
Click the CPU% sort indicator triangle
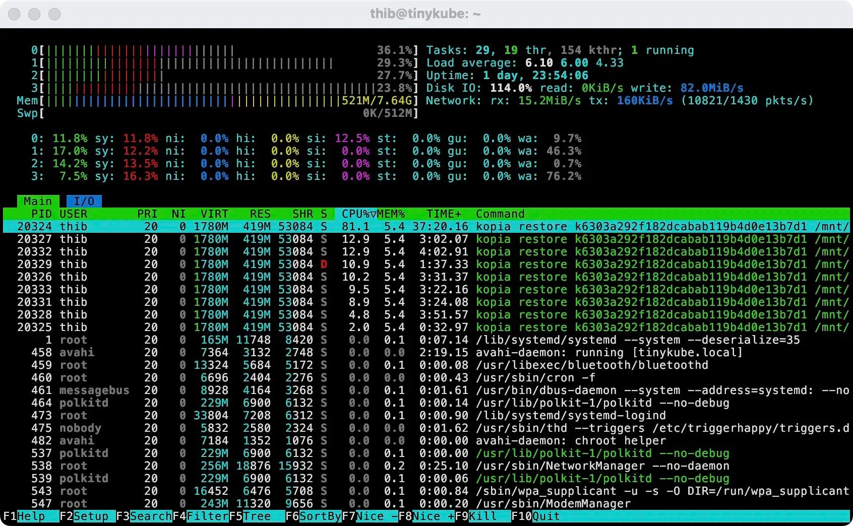373,214
